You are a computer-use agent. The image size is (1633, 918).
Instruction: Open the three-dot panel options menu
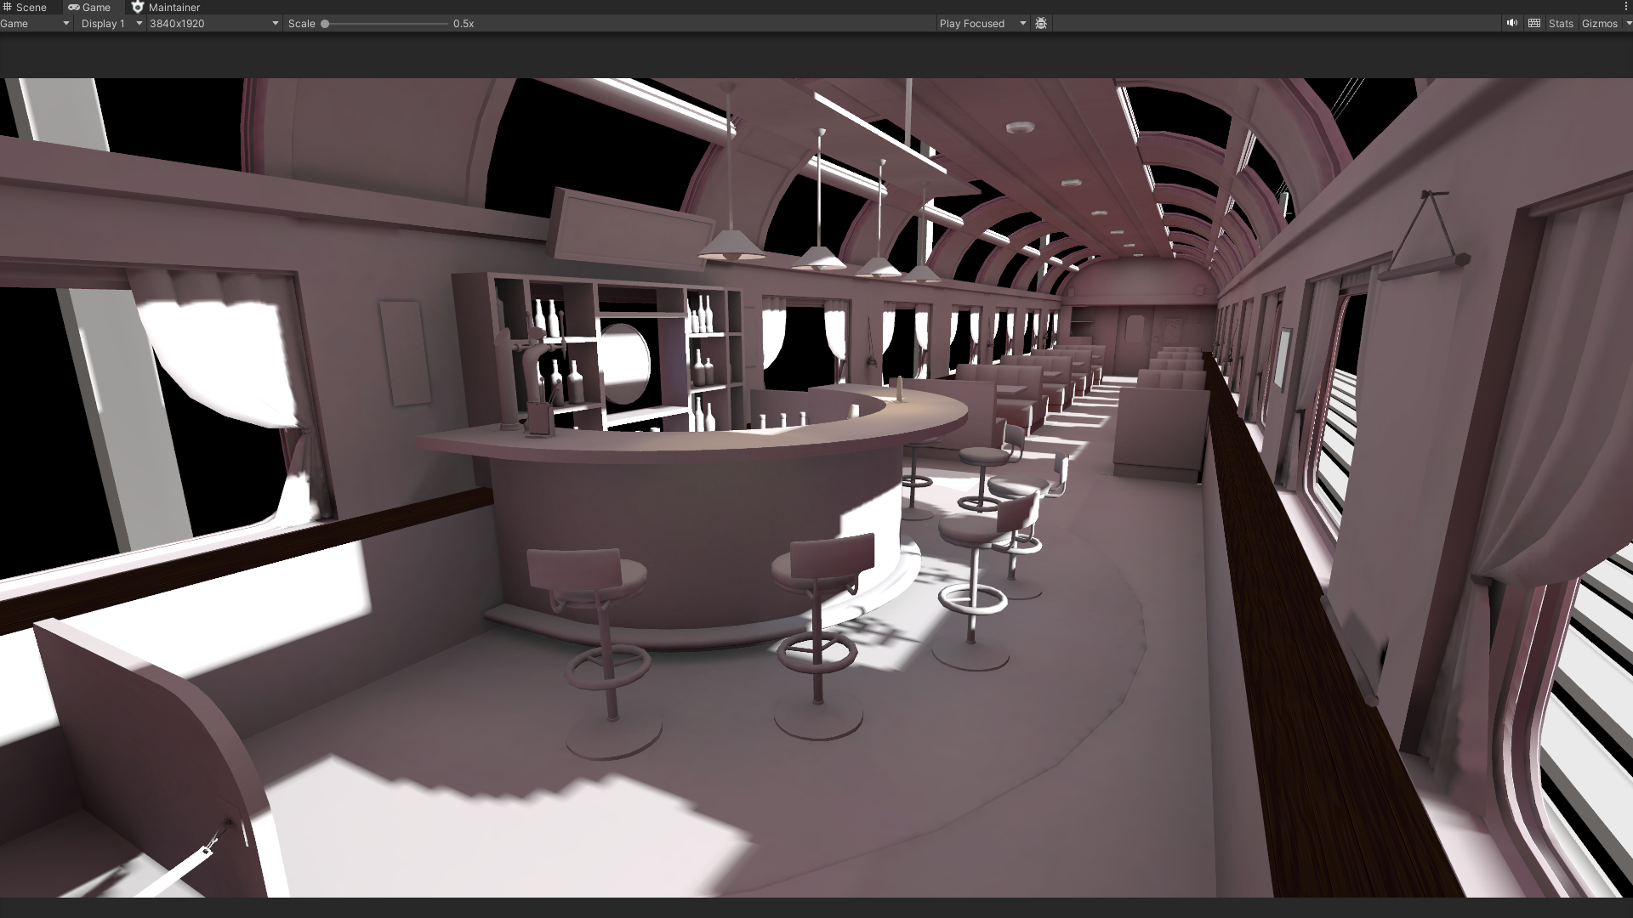coord(1625,7)
